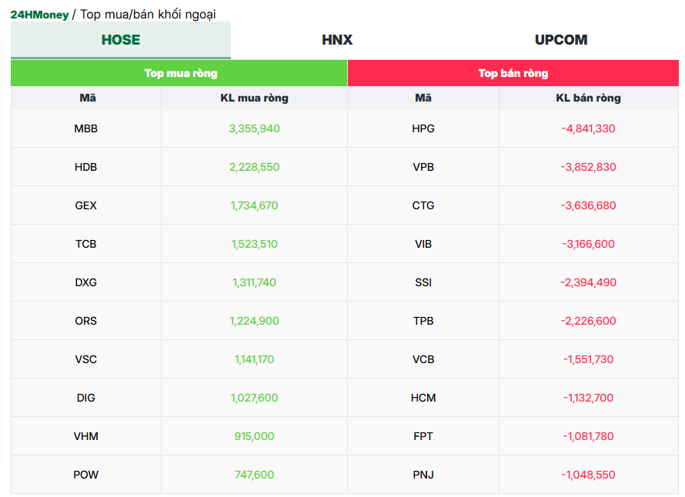Viewport: 685px width, 497px height.
Task: Click net buy value 2,228,550
Action: (x=254, y=167)
